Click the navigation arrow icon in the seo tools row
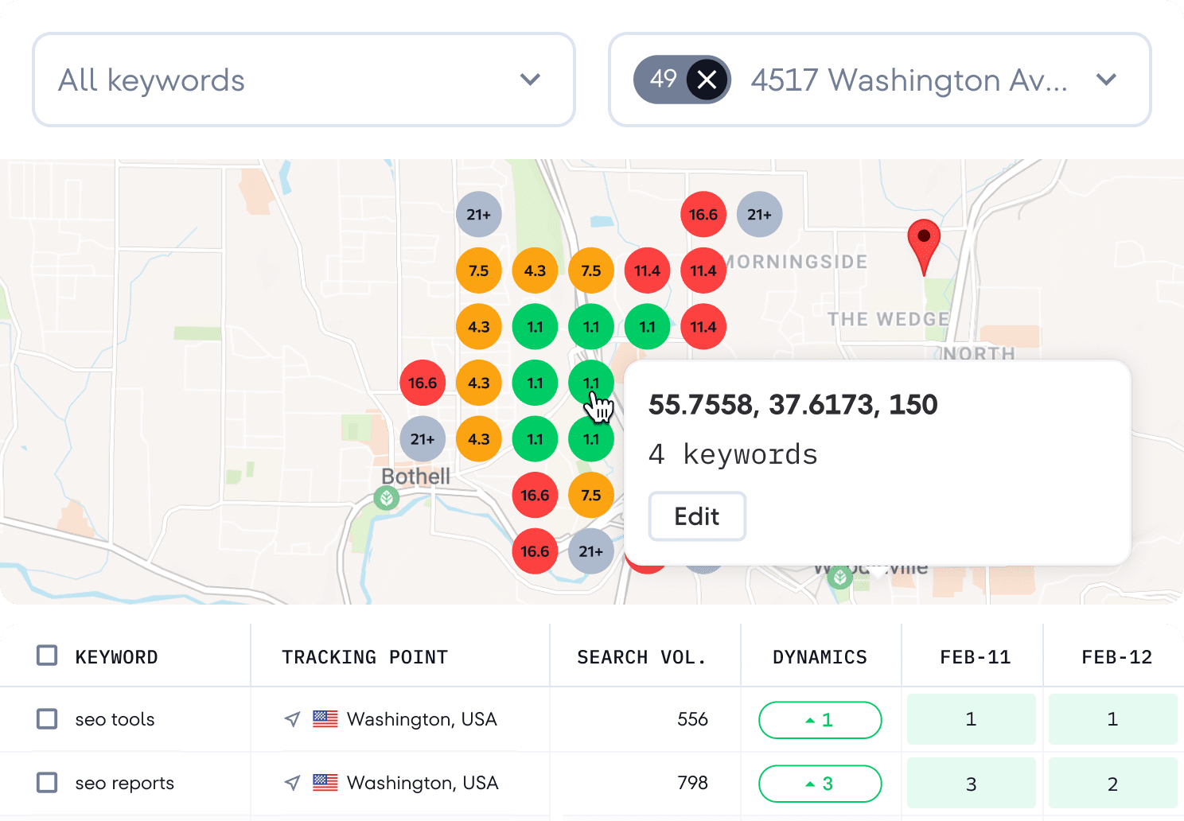 click(x=292, y=719)
